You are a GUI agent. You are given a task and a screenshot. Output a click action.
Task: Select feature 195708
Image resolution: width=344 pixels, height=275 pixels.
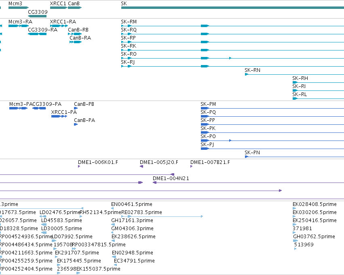pos(55,249)
